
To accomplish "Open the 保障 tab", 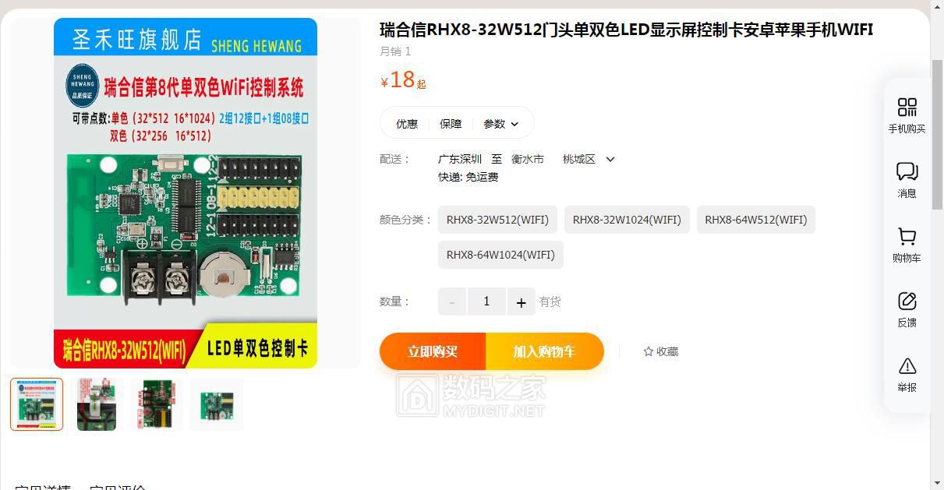I will point(451,124).
